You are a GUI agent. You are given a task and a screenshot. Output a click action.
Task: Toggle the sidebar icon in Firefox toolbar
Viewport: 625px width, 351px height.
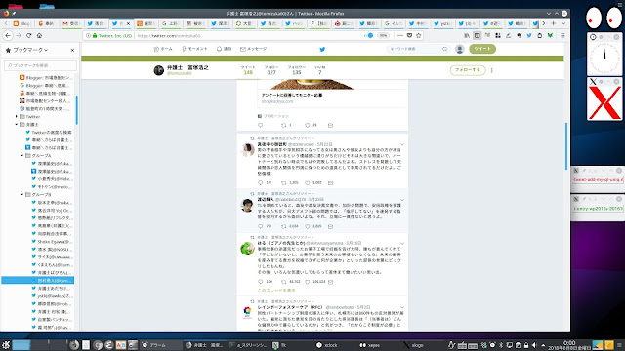click(x=478, y=35)
